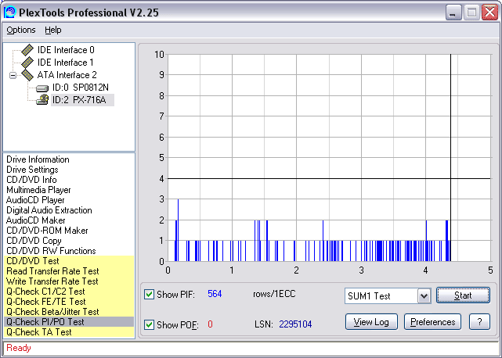Minimize the PlexTools window
Image resolution: width=502 pixels, height=358 pixels.
[453, 13]
